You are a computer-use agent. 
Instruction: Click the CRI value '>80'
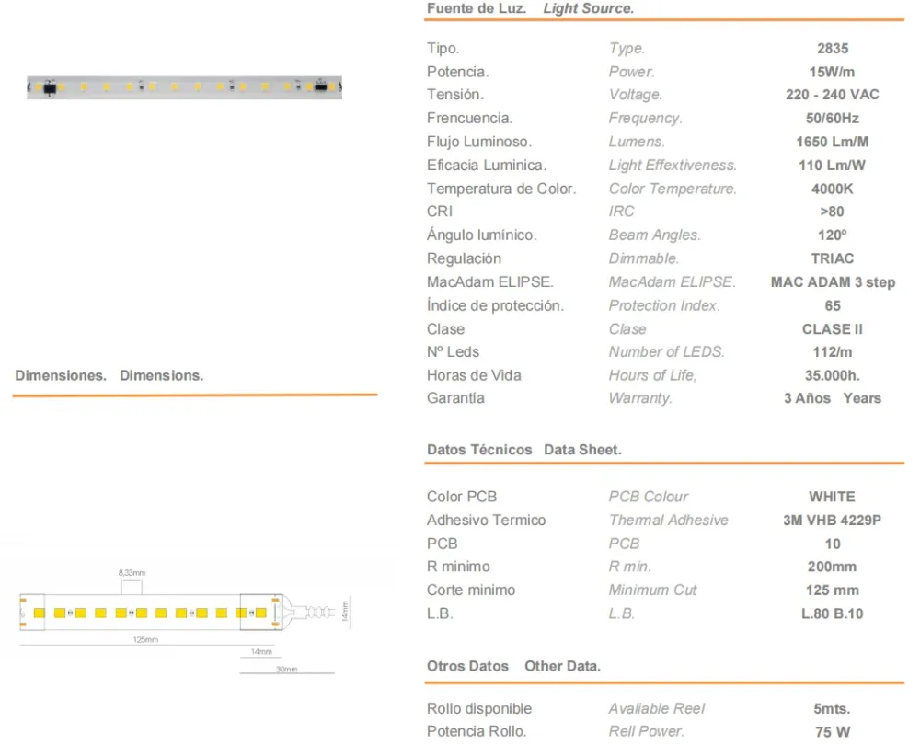832,212
